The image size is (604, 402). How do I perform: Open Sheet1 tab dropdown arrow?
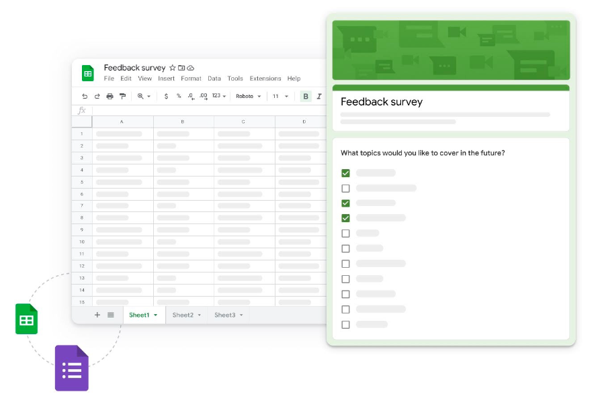[x=156, y=315]
